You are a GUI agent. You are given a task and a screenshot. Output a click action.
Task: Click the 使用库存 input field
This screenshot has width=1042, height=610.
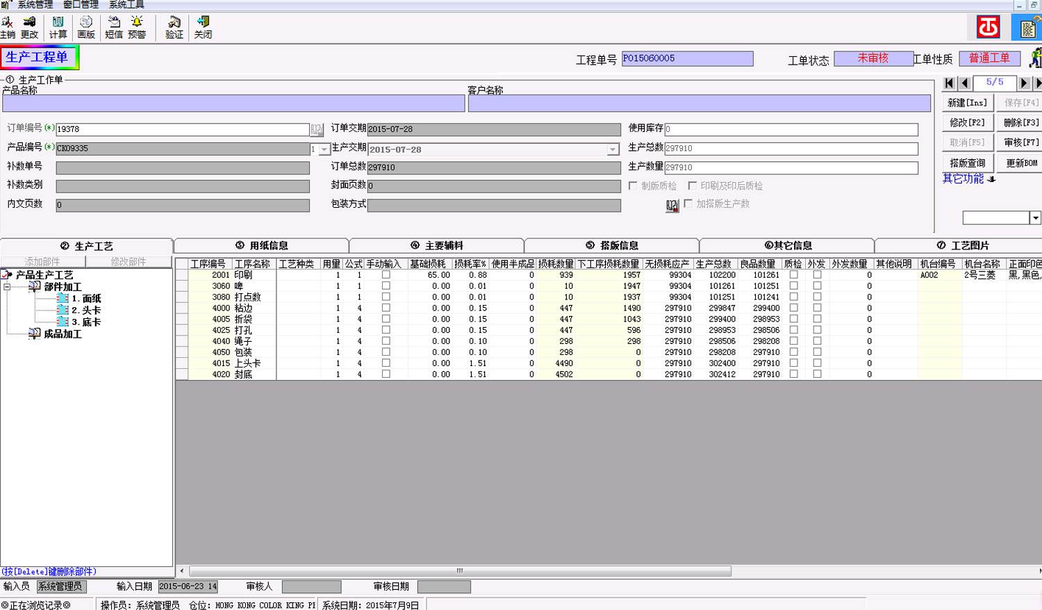coord(791,129)
